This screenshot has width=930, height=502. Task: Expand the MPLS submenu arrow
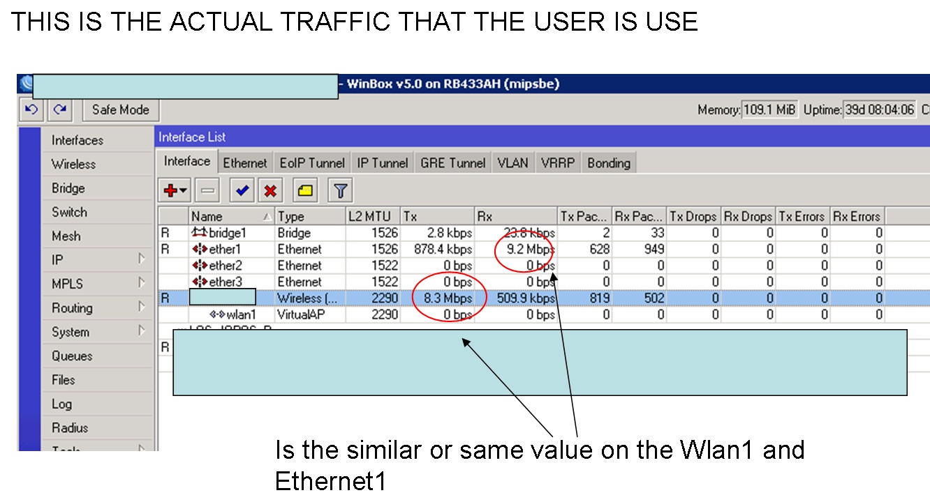[142, 283]
